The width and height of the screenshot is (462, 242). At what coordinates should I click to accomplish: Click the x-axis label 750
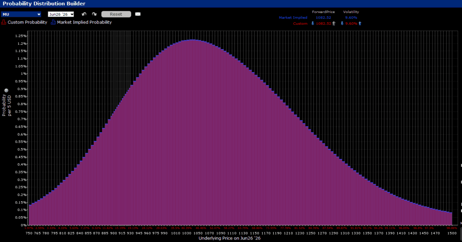(x=29, y=233)
